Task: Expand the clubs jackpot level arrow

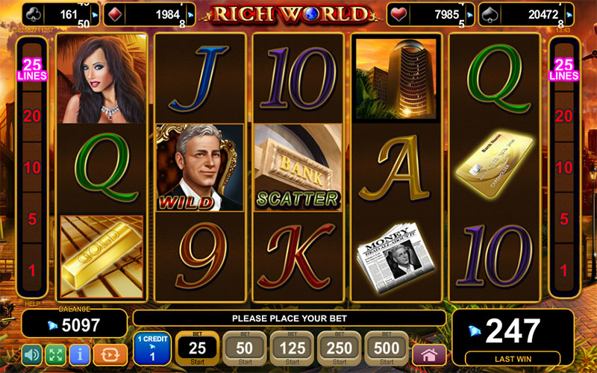Action: [x=95, y=15]
